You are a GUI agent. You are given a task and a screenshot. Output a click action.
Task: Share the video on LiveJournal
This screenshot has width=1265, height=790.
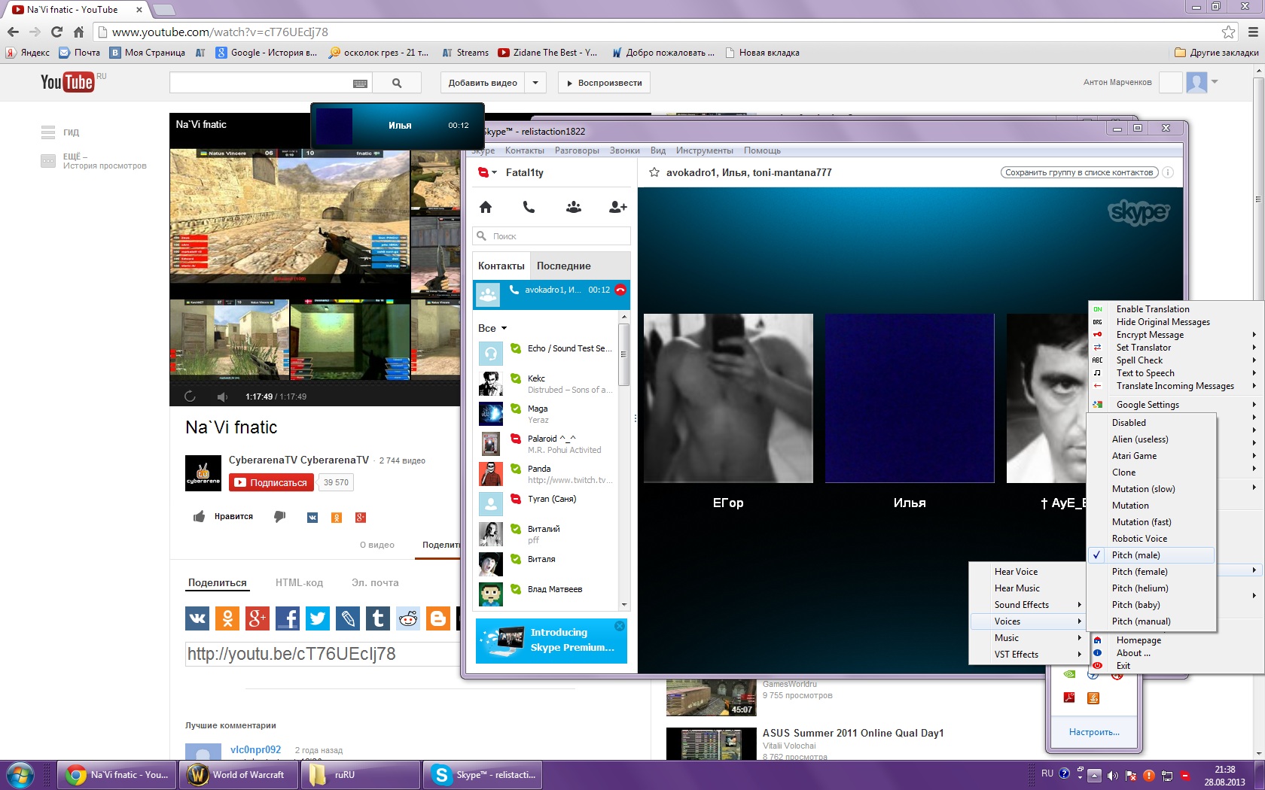(348, 618)
